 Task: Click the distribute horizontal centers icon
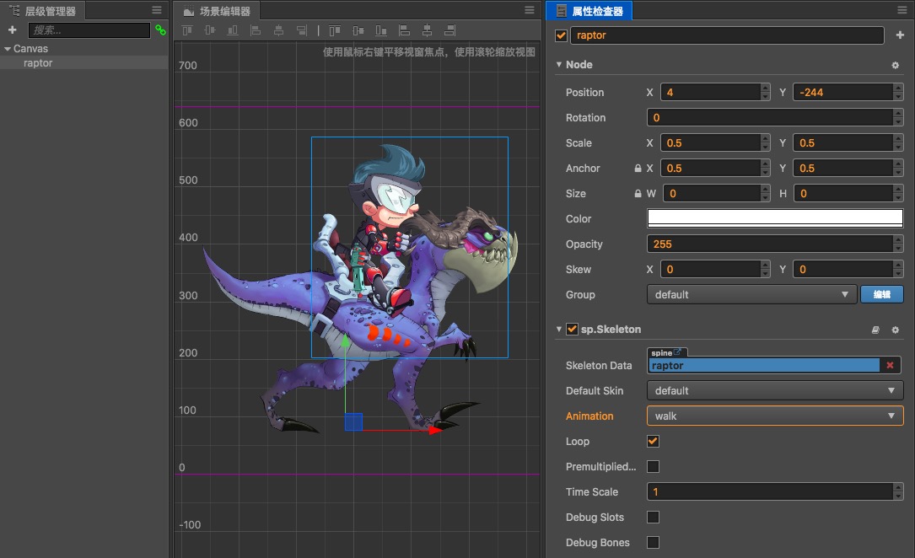click(428, 30)
